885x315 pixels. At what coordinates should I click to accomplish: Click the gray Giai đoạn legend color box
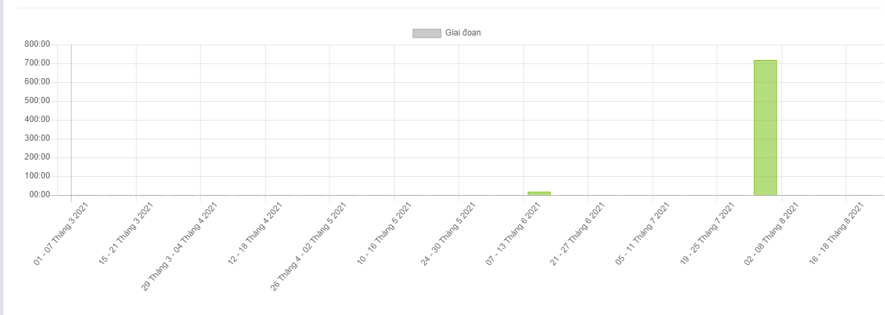tap(426, 33)
